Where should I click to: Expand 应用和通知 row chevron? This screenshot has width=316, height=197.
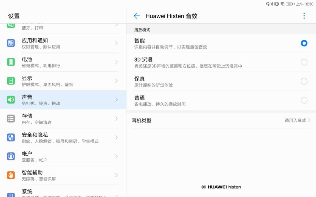(117, 43)
